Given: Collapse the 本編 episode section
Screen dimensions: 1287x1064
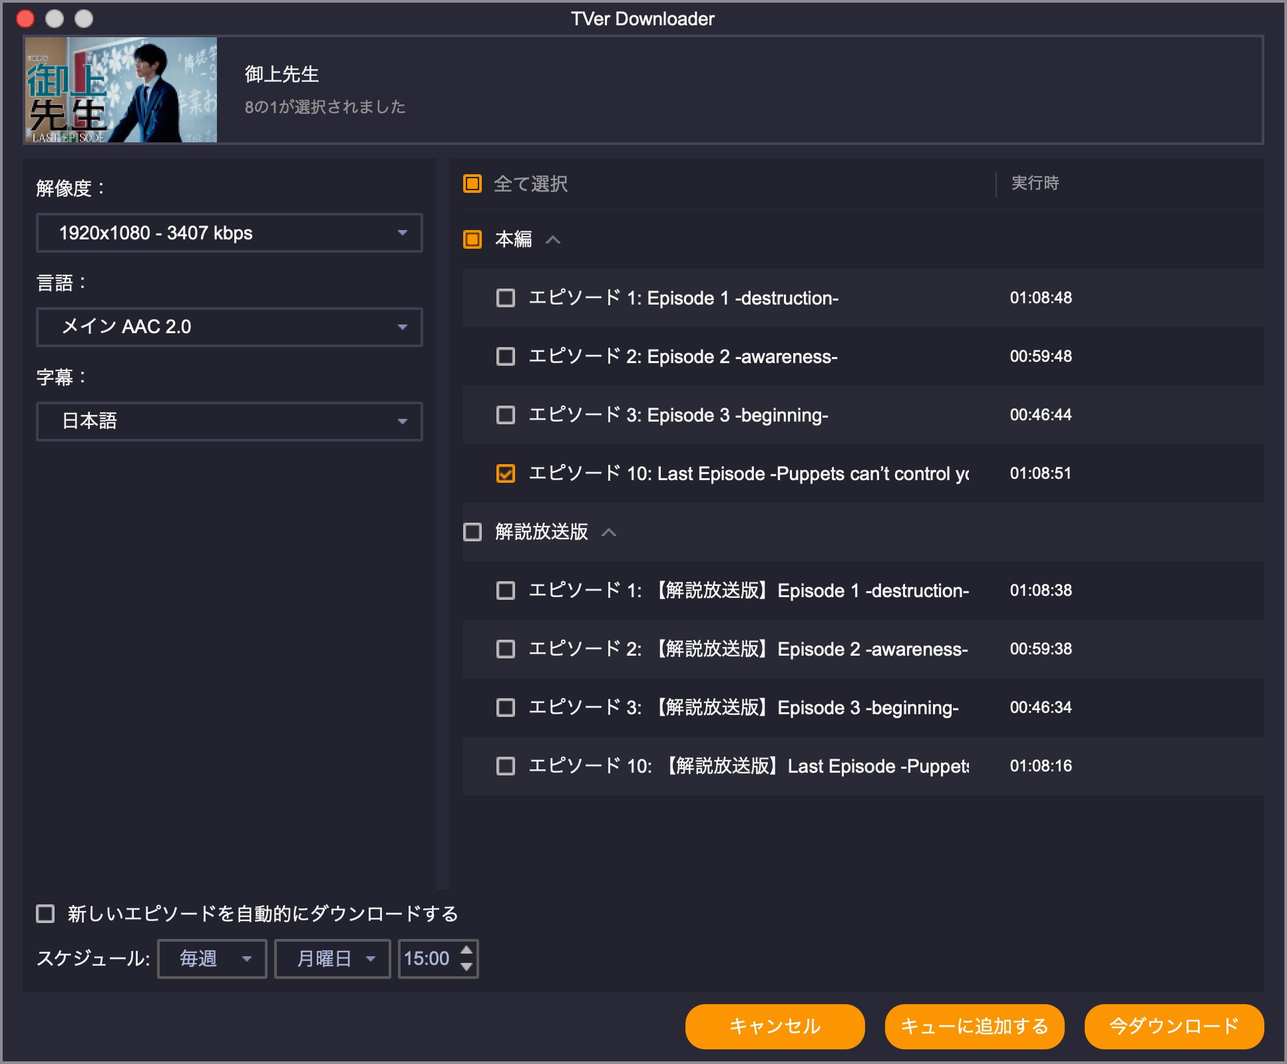Looking at the screenshot, I should click(554, 239).
